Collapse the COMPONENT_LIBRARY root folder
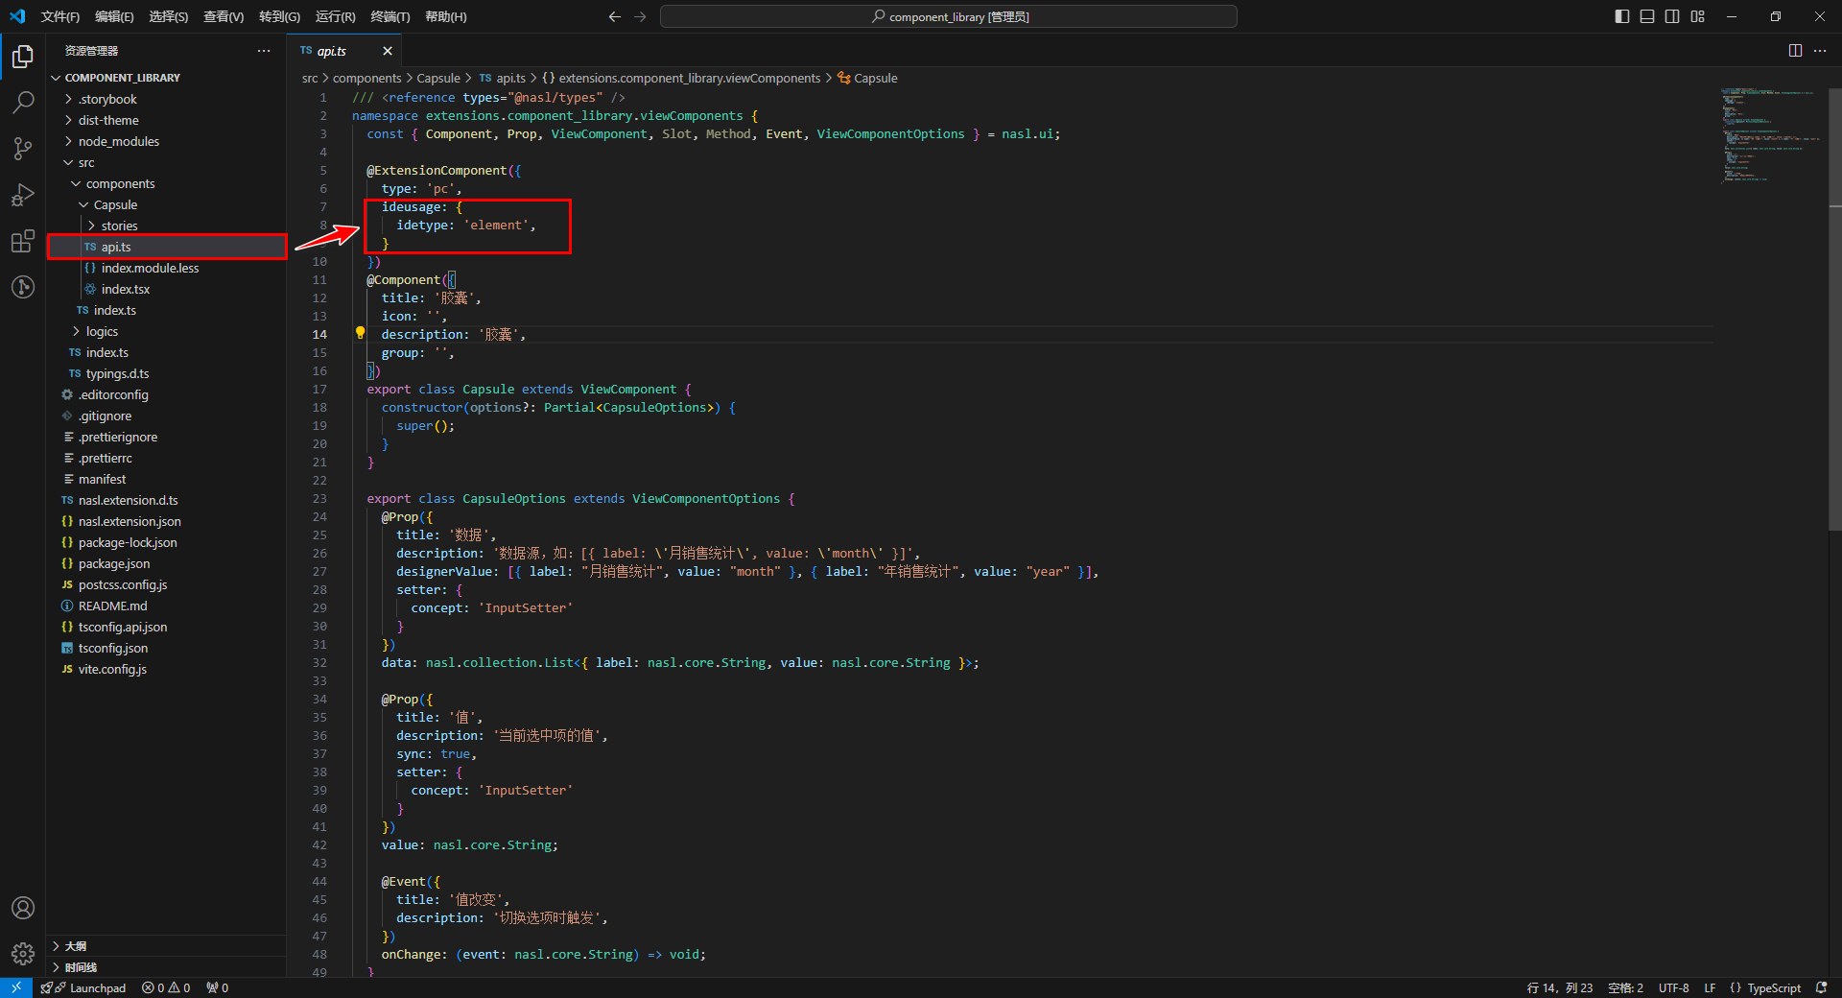The width and height of the screenshot is (1842, 998). (x=167, y=78)
